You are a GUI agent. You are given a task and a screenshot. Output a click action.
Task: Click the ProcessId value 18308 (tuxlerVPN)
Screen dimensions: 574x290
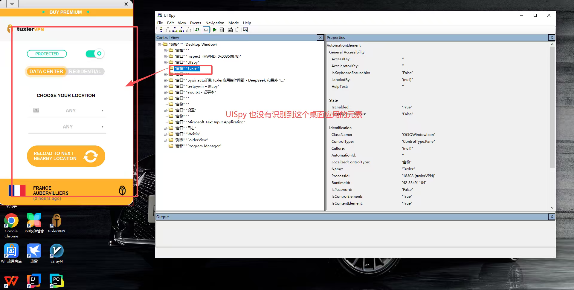419,176
